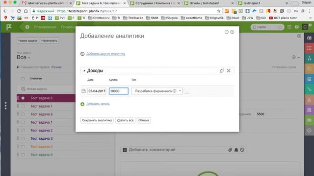The height and width of the screenshot is (176, 314).
Task: Click clock icon beside Добавить другую аналитику
Action: point(82,54)
